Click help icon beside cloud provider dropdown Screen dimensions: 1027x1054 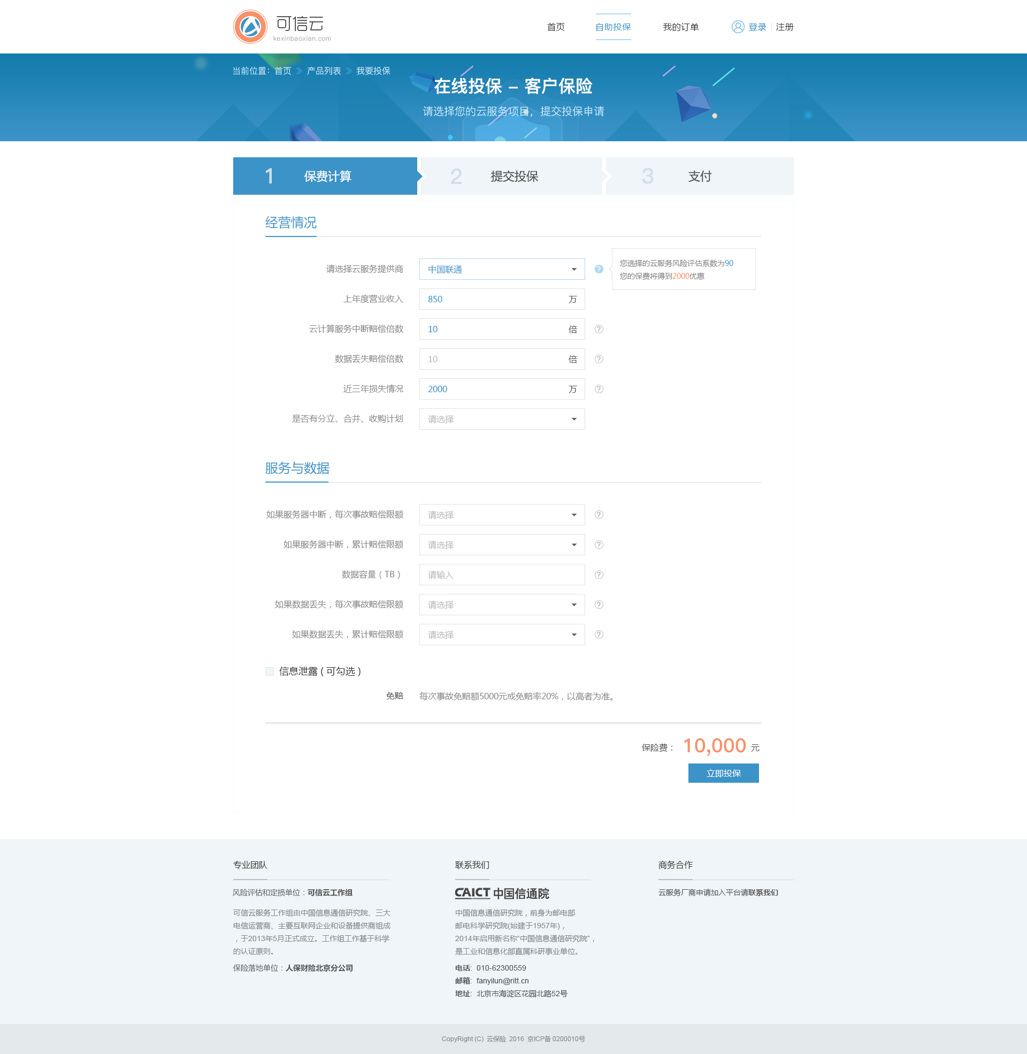[599, 269]
